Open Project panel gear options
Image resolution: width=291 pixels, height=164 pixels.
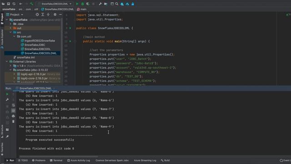(55, 15)
